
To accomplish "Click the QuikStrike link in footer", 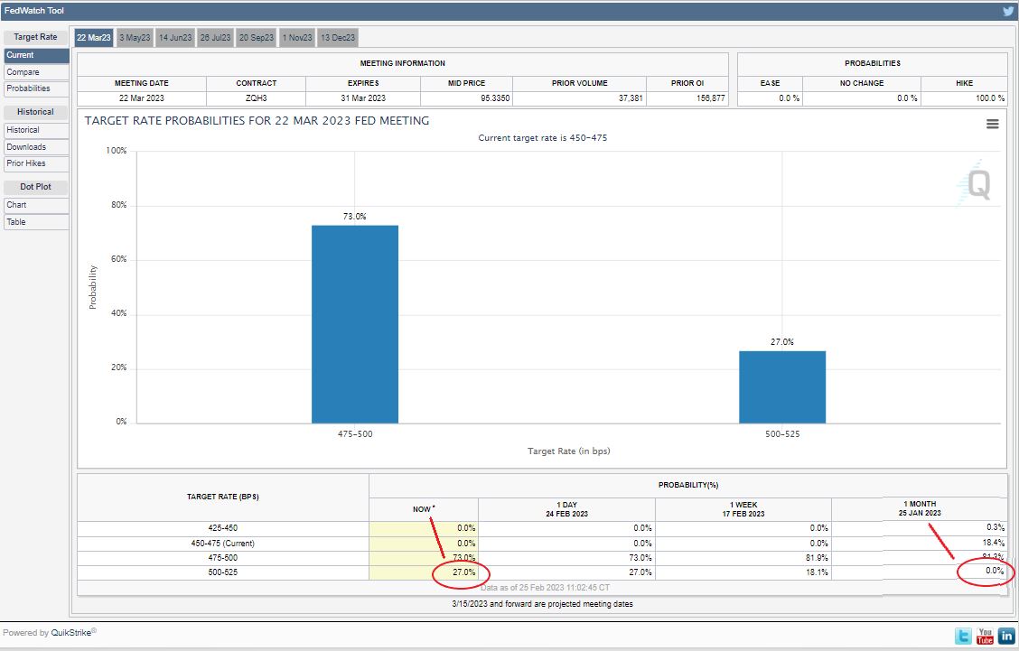I will pyautogui.click(x=70, y=633).
